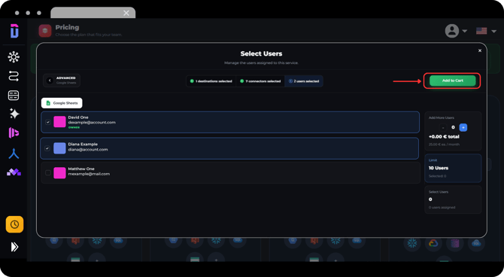The image size is (504, 277).
Task: Open the user account profile dropdown
Action: click(x=456, y=31)
